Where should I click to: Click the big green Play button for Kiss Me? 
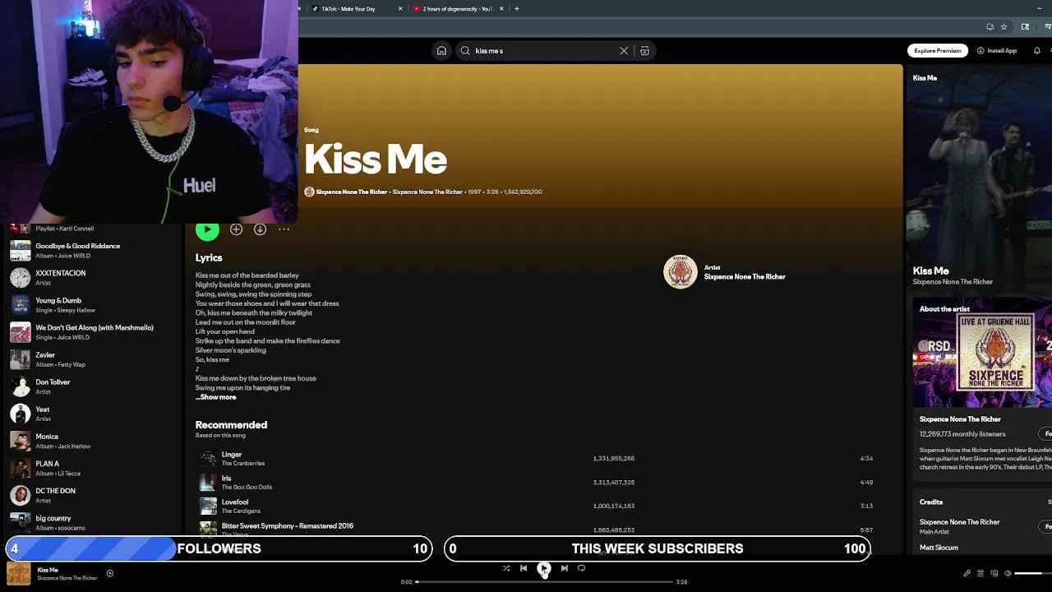tap(208, 229)
